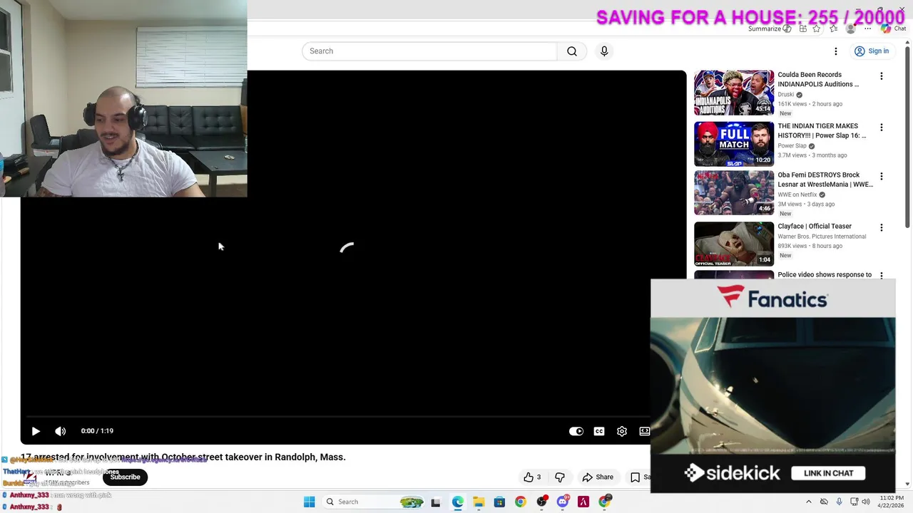The image size is (913, 513).
Task: Open the player settings gear
Action: [622, 431]
